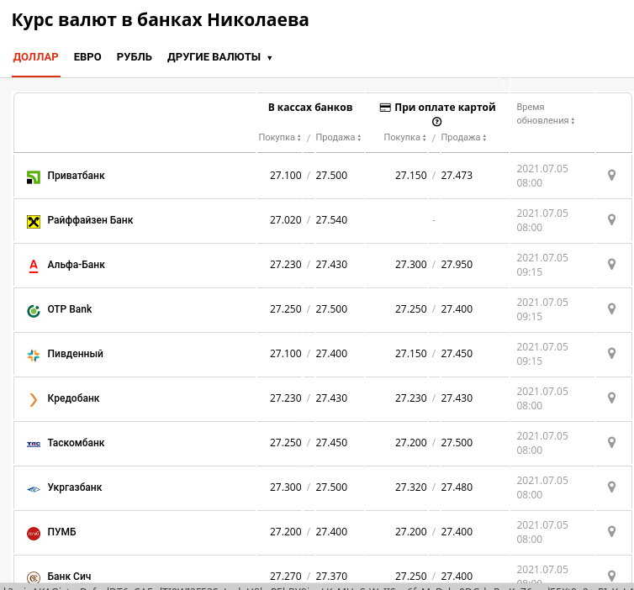Sort by card payment Продажа column
The width and height of the screenshot is (634, 590).
(463, 137)
